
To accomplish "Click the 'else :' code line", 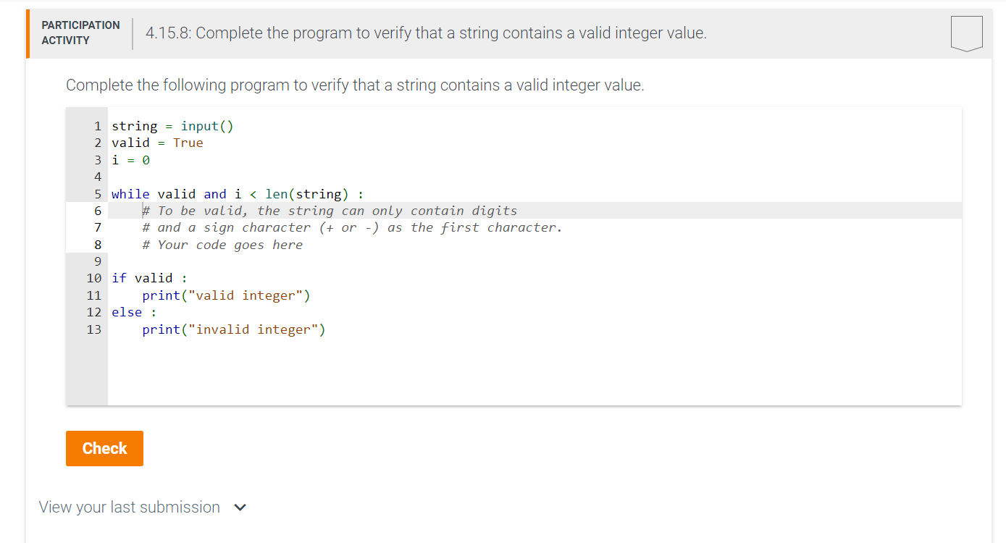I will [x=134, y=312].
